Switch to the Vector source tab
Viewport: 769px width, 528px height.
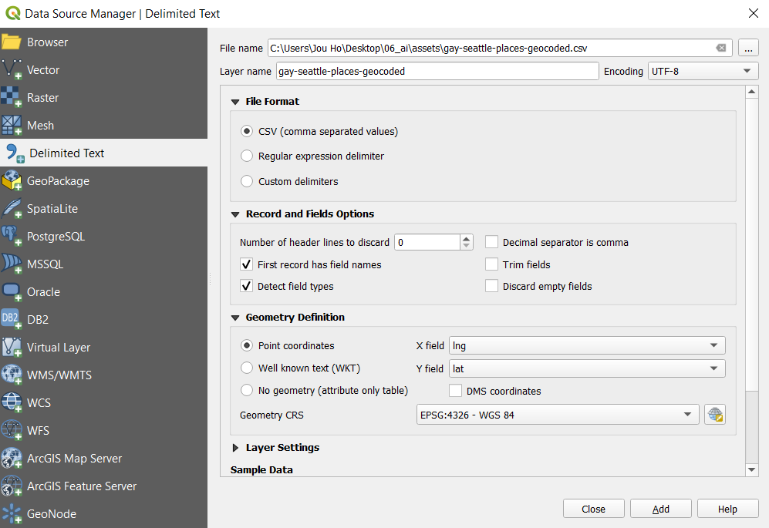pos(43,70)
